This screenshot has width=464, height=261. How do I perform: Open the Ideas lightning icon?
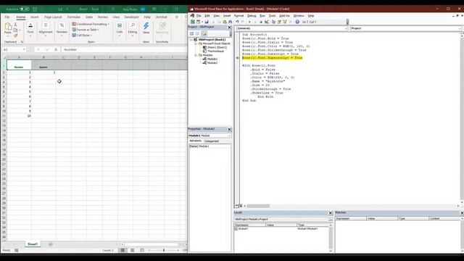click(146, 26)
